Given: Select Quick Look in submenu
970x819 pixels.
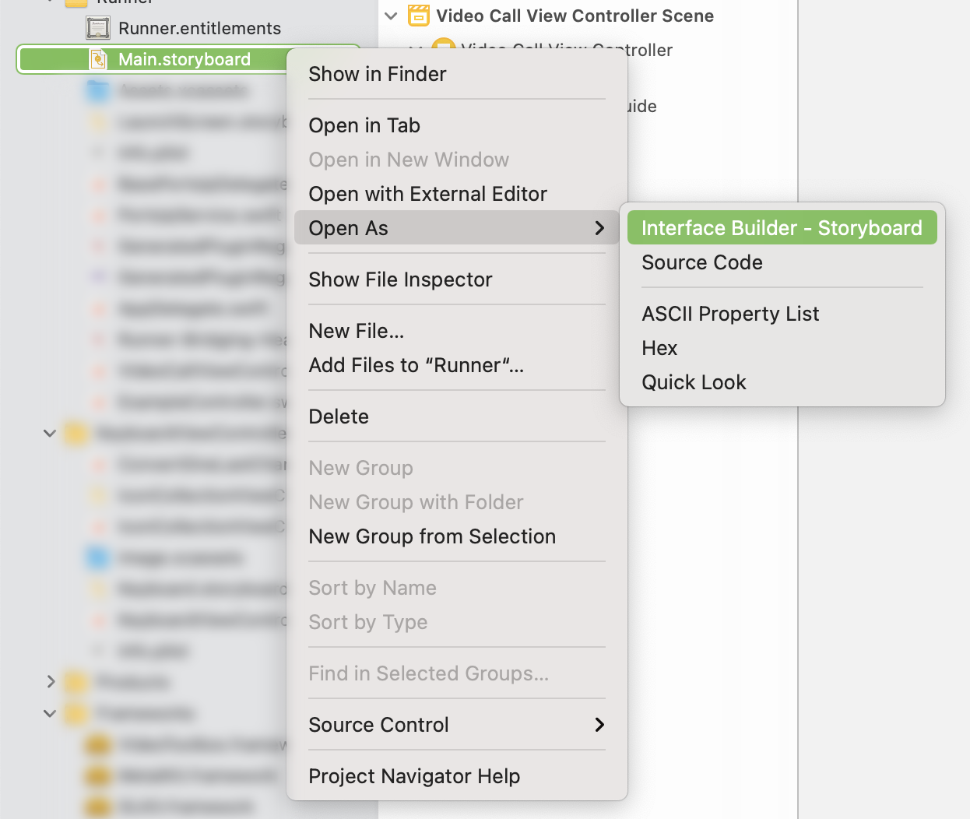Looking at the screenshot, I should 694,382.
